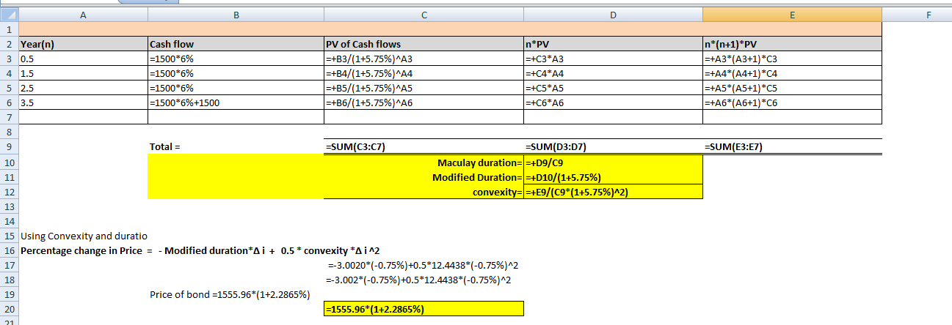Select the highlighted column E header
The height and width of the screenshot is (325, 952).
click(x=791, y=14)
